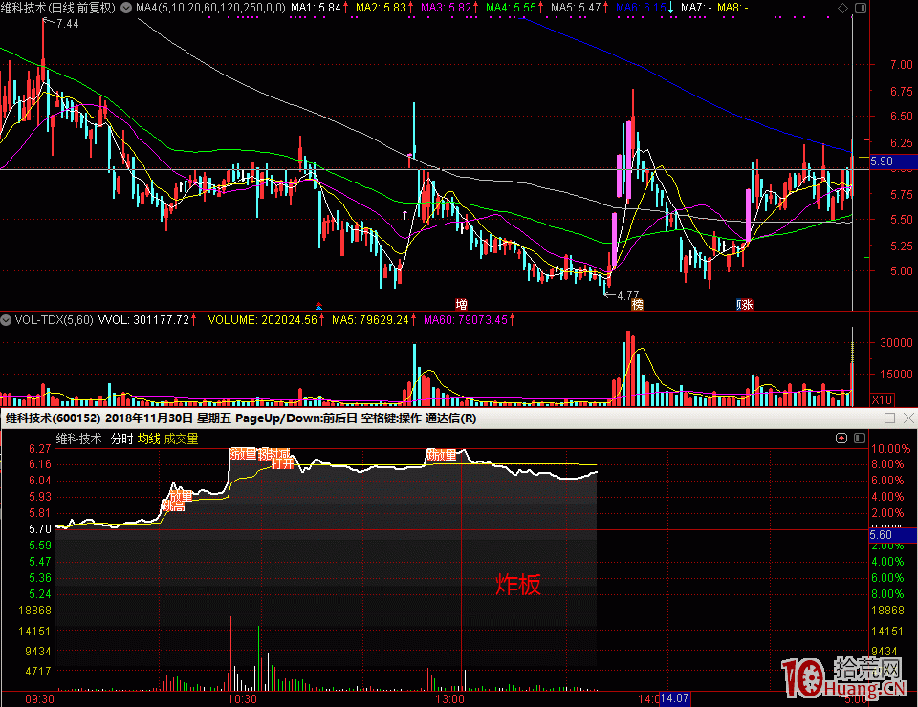
Task: Expand the VOL-TDX indicator dropdown chevron
Action: point(7,320)
